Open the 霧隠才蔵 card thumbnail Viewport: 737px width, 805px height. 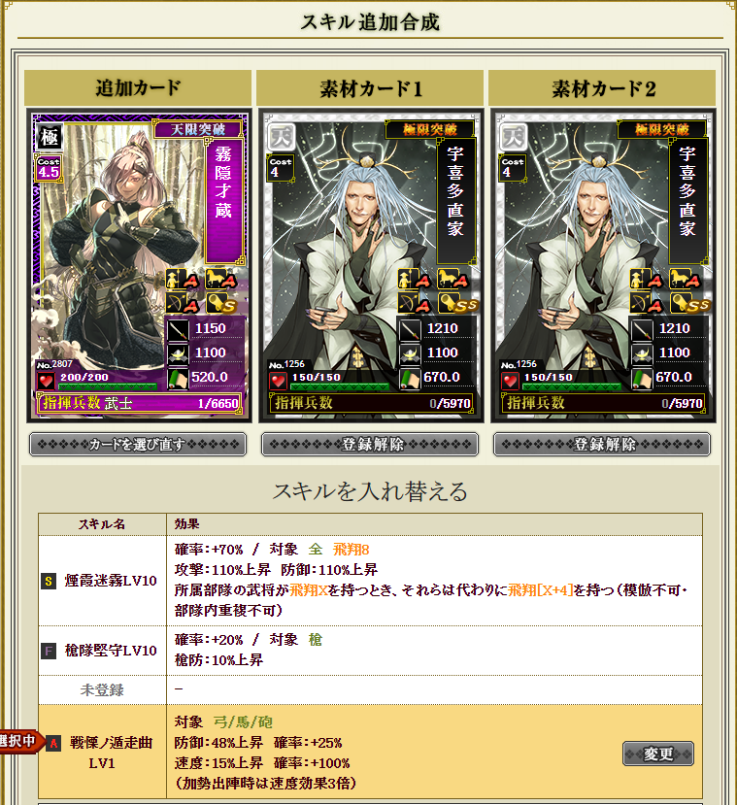139,265
